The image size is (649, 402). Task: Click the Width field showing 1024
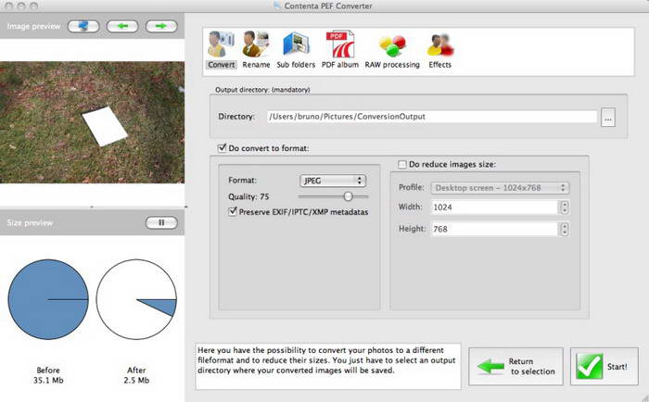point(495,207)
